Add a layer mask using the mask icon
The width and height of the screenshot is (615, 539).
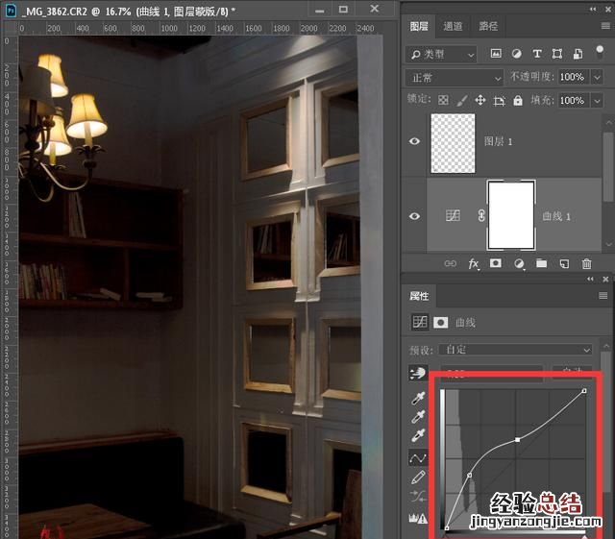tap(496, 263)
